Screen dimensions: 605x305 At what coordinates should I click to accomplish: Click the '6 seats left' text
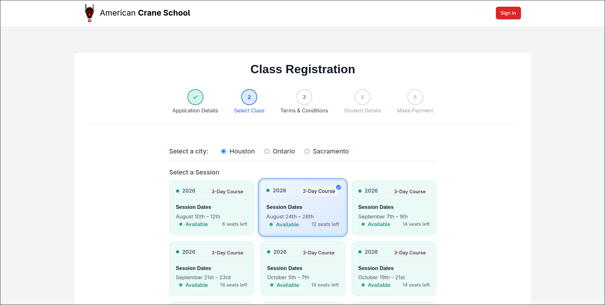click(x=235, y=224)
